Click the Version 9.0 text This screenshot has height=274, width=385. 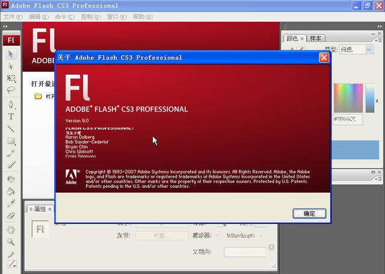click(77, 120)
